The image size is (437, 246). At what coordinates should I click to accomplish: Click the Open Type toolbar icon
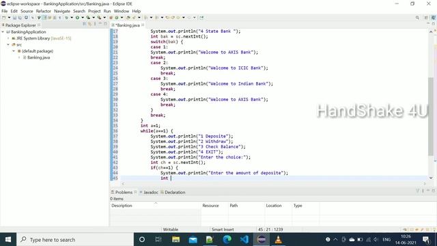pos(128,18)
